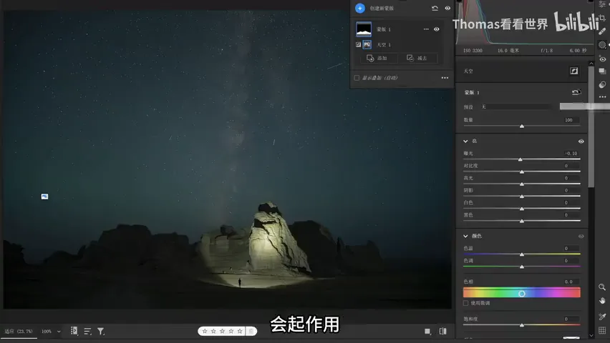The height and width of the screenshot is (343, 610).
Task: Open the filter funnel icon
Action: tap(101, 332)
